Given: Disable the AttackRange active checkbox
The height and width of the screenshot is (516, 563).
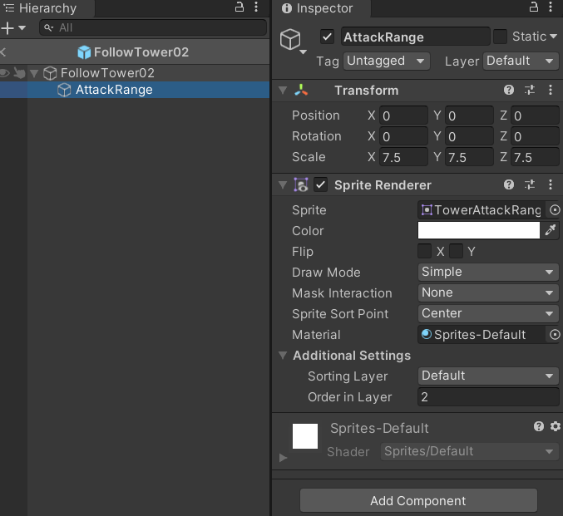Looking at the screenshot, I should tap(328, 37).
